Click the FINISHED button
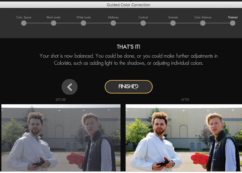 click(129, 87)
